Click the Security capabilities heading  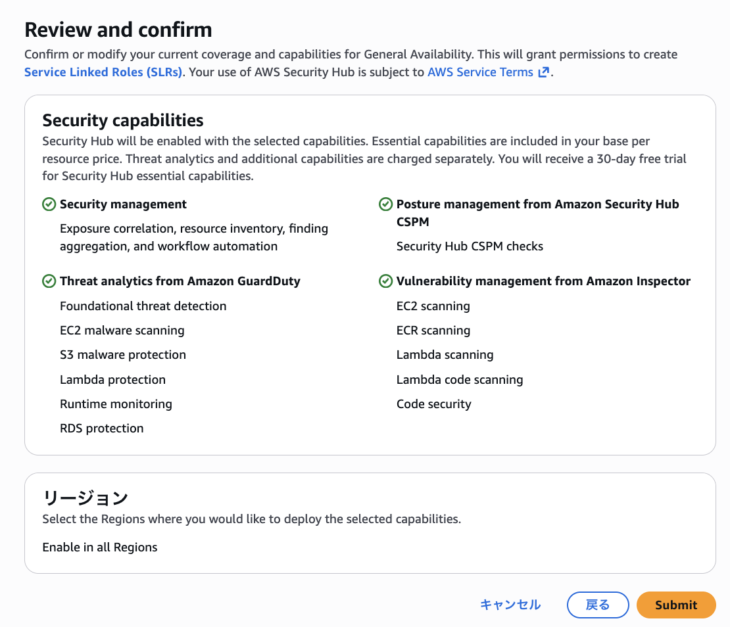pyautogui.click(x=123, y=120)
